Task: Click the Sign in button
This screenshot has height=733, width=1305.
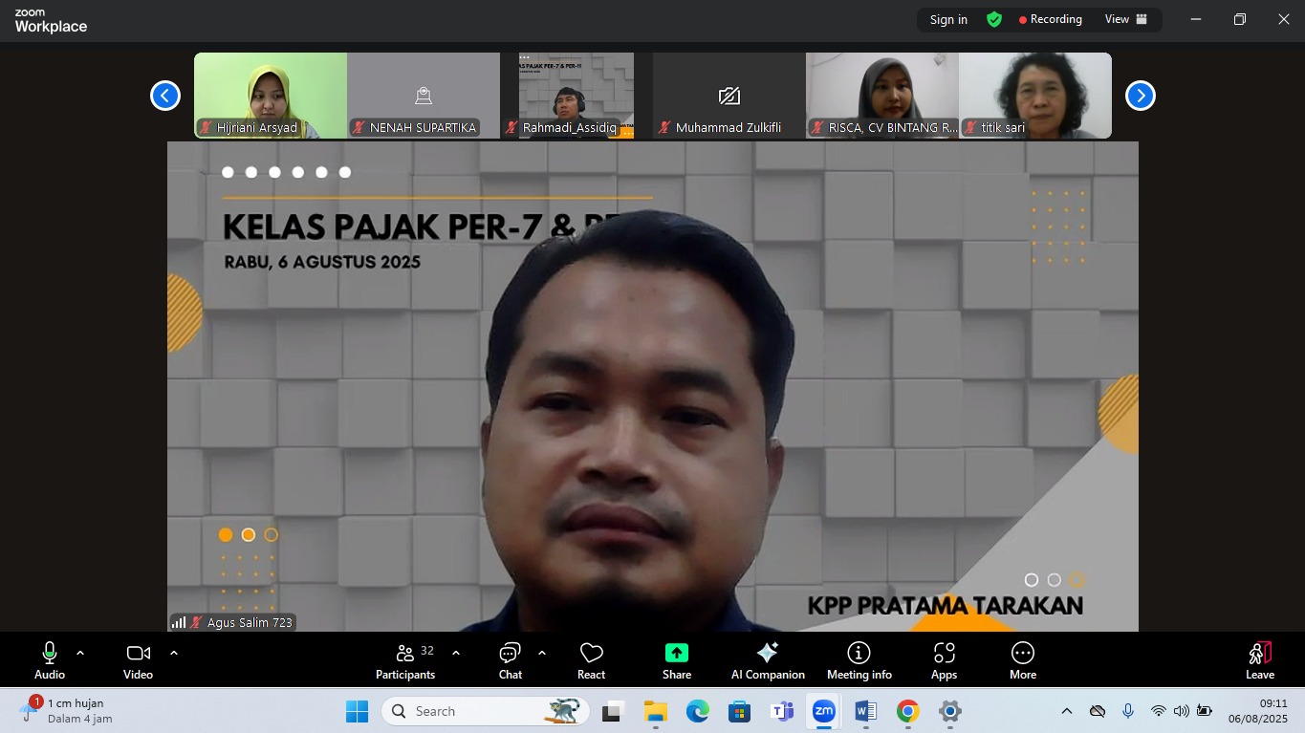Action: (x=948, y=19)
